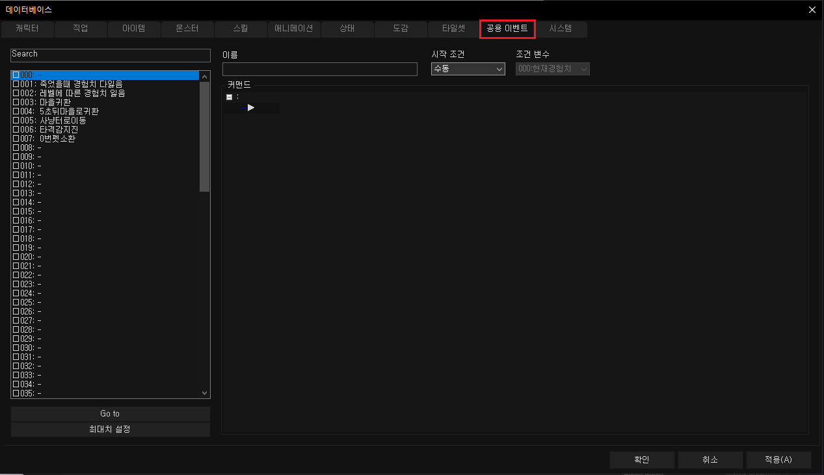Tick the checkbox for 001: 죽었을때 경험치 다잃음
The width and height of the screenshot is (824, 475).
(16, 84)
